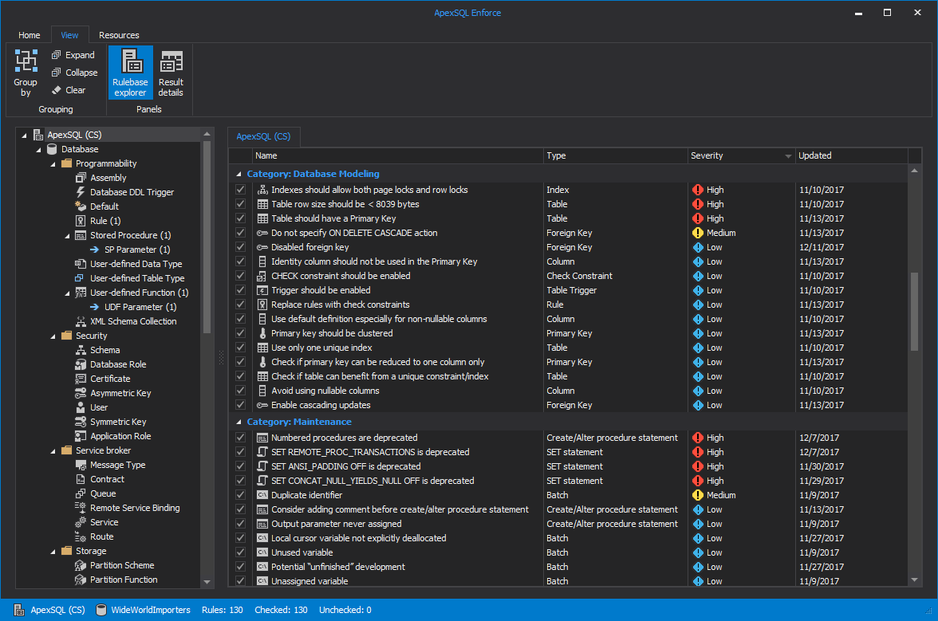Click the WideWorldImporters database icon in status bar
This screenshot has height=621, width=938.
(102, 610)
